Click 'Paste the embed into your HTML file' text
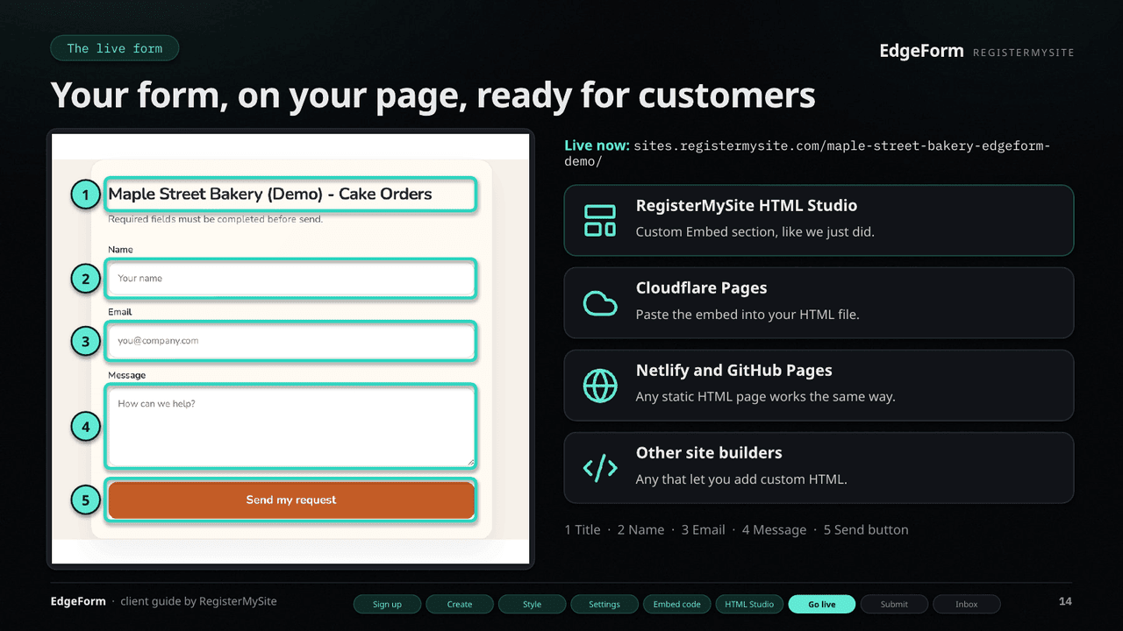 coord(747,315)
